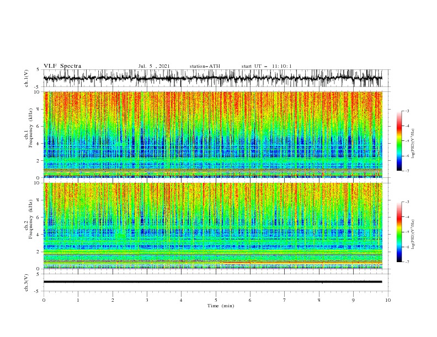Click ch.1(V) axis tick "-5"
437x337 pixels.
click(38, 87)
